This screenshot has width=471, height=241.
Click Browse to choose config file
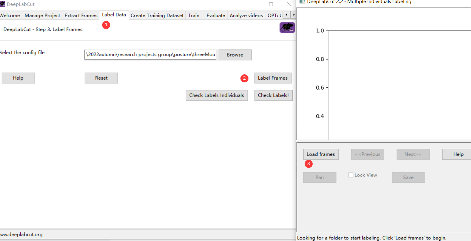point(235,55)
